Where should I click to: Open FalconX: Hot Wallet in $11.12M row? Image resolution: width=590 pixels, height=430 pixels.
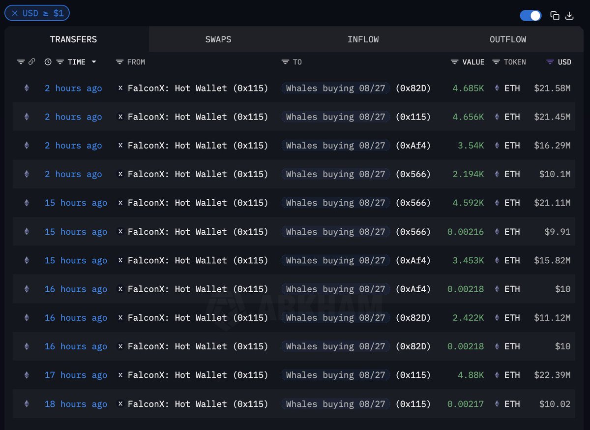pyautogui.click(x=198, y=318)
